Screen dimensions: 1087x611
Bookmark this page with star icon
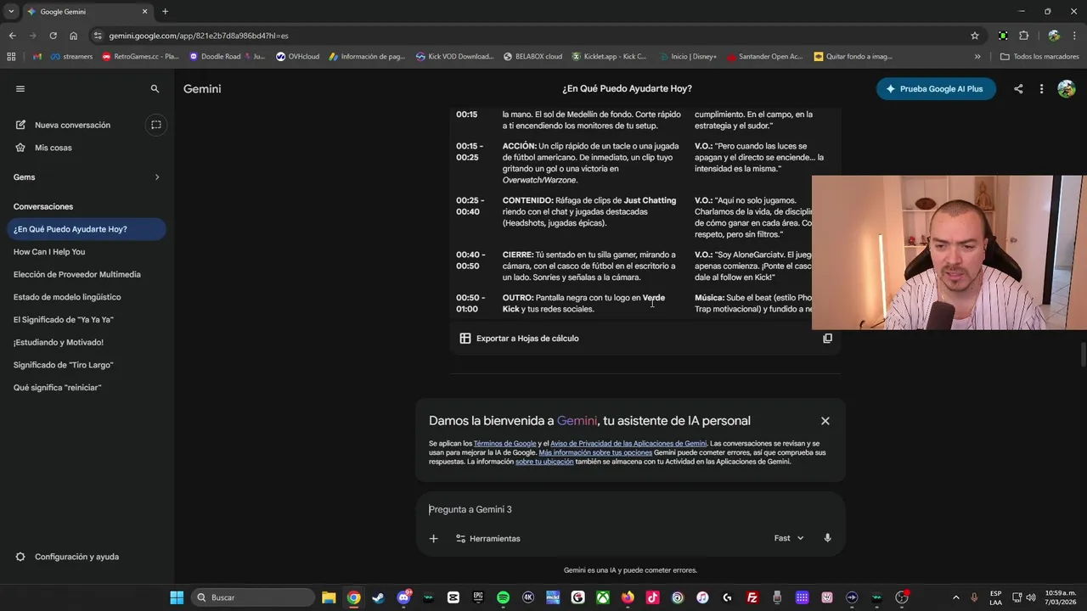975,36
